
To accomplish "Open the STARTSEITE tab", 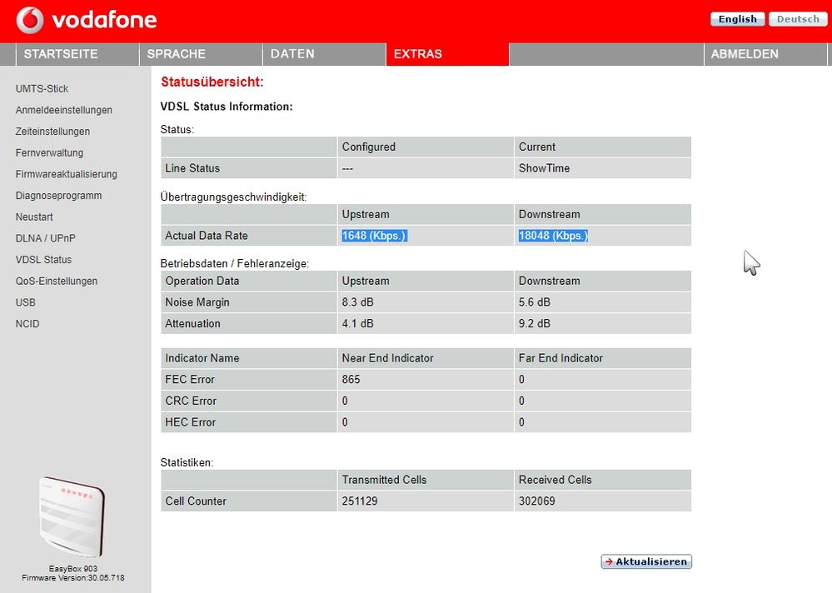I will tap(61, 53).
